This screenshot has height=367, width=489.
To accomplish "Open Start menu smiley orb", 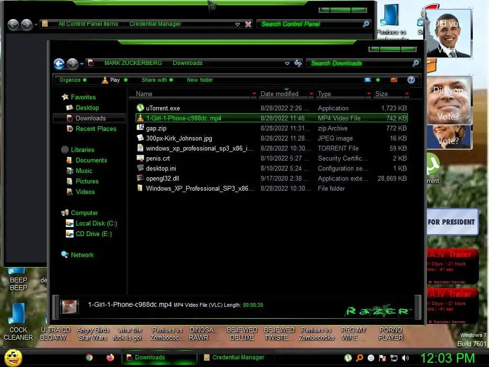I will click(12, 357).
